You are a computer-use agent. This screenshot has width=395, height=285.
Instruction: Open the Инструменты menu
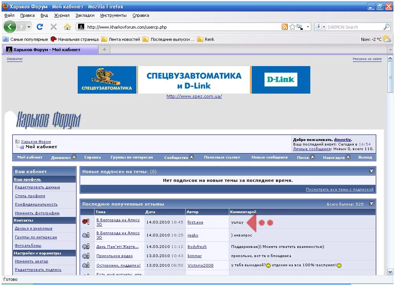coord(113,15)
